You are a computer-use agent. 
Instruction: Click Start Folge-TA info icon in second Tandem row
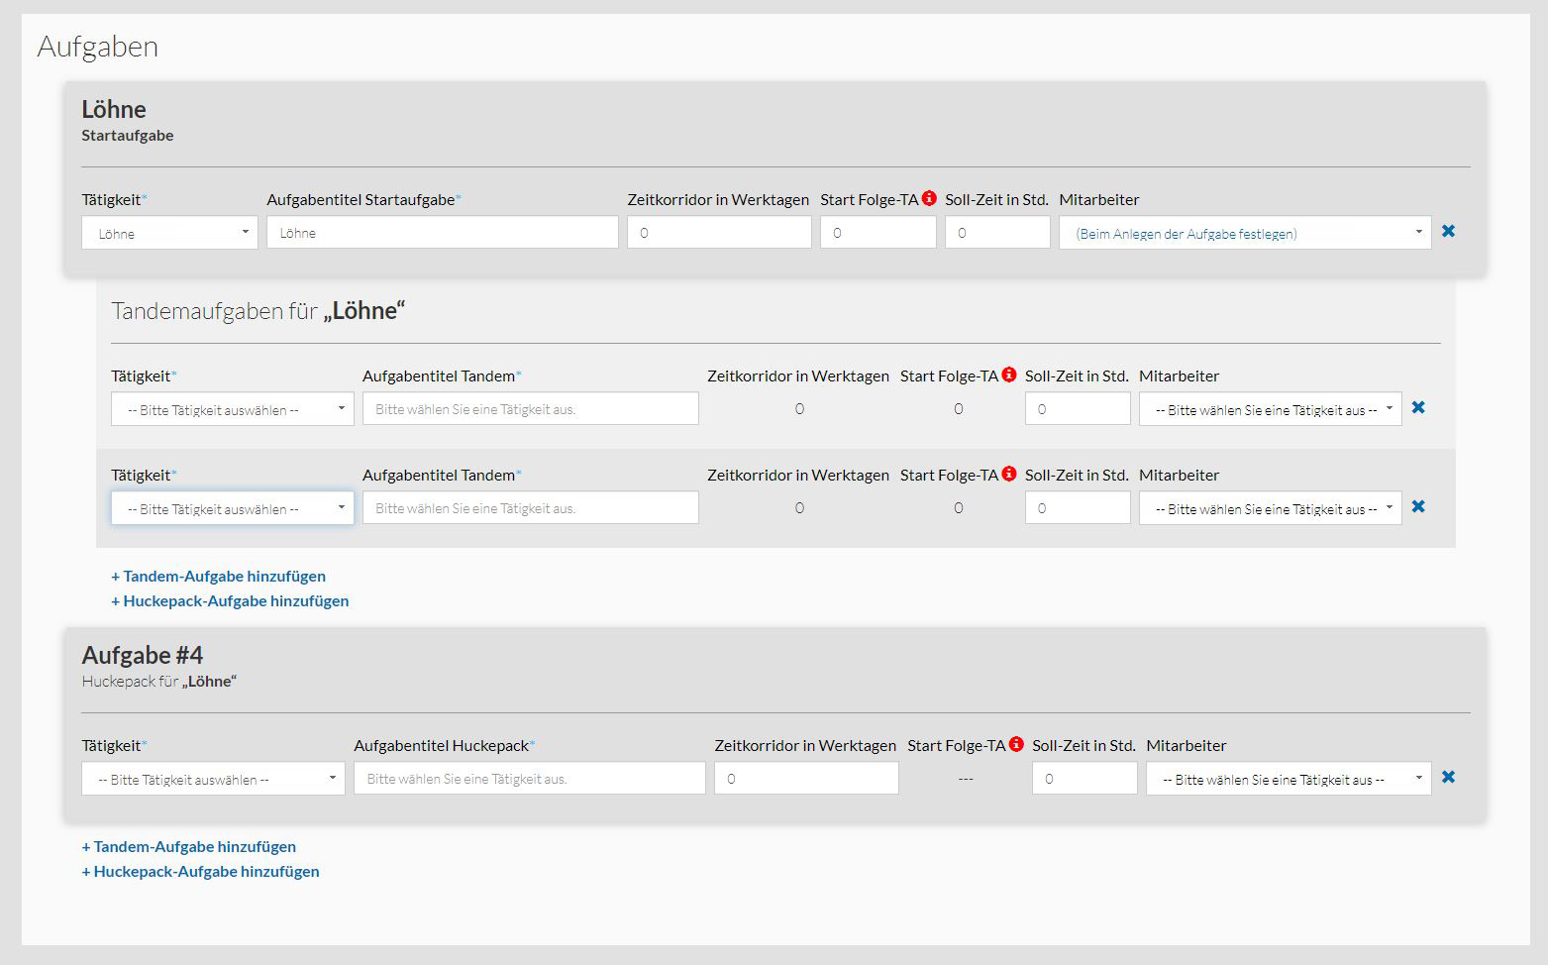click(x=1009, y=474)
